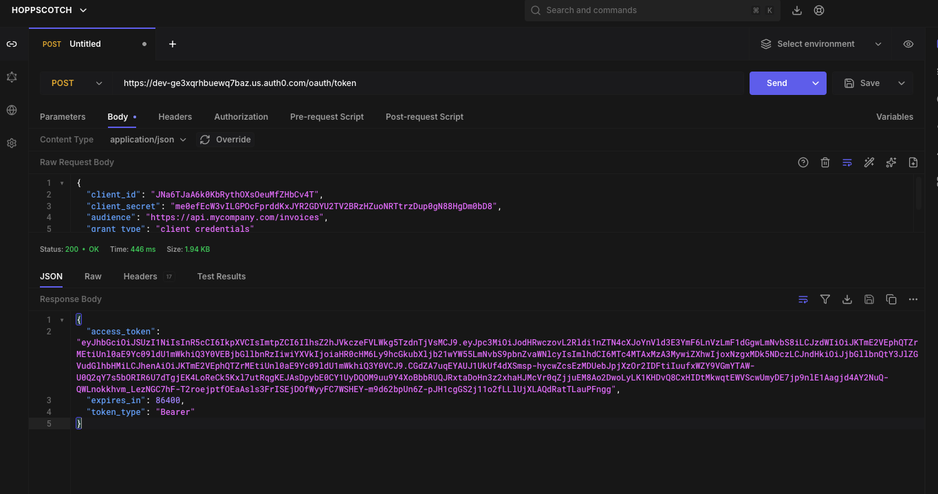
Task: Click the Override refresh icon
Action: point(205,140)
